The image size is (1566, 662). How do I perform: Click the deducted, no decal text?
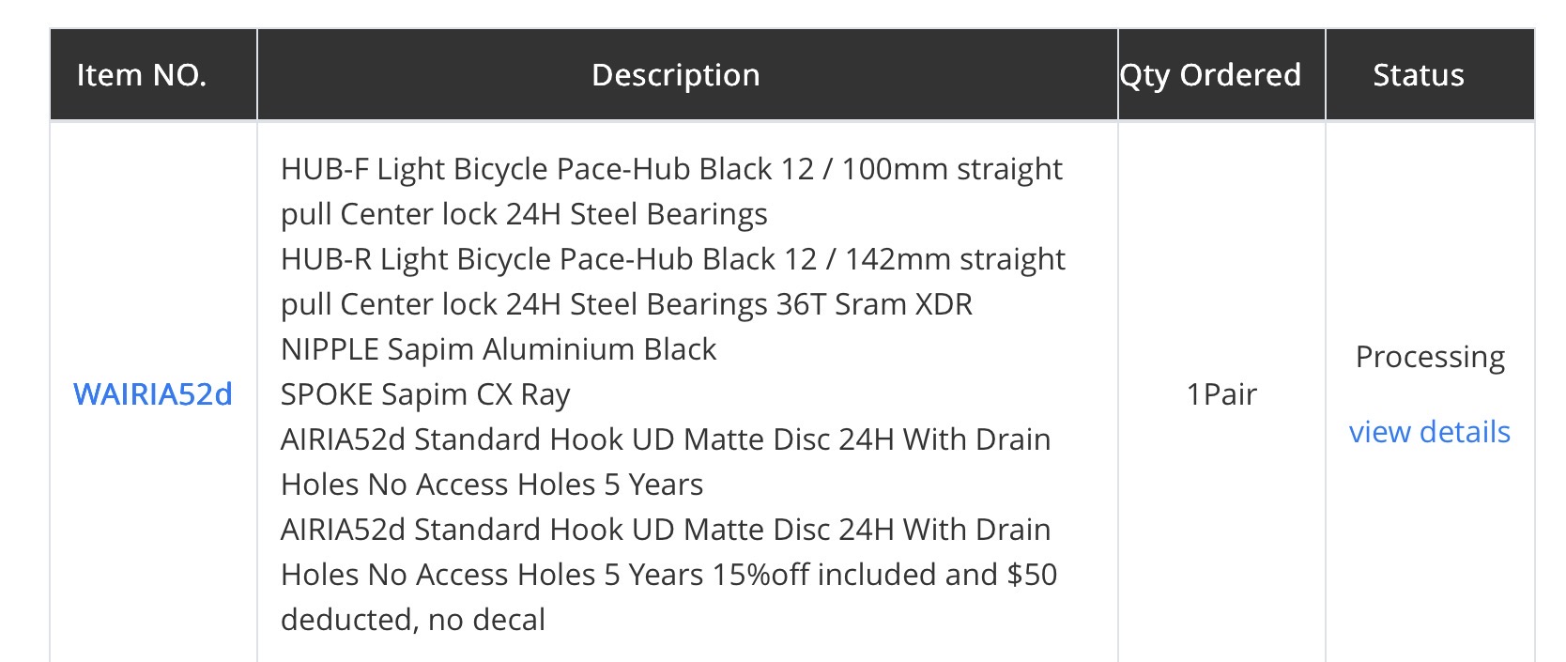point(413,620)
